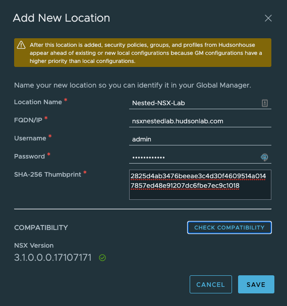This screenshot has width=287, height=306.
Task: Click the Password label
Action: click(x=29, y=157)
